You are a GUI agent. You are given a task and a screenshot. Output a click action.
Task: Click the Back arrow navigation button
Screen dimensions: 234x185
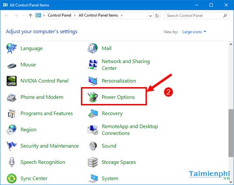coord(7,15)
